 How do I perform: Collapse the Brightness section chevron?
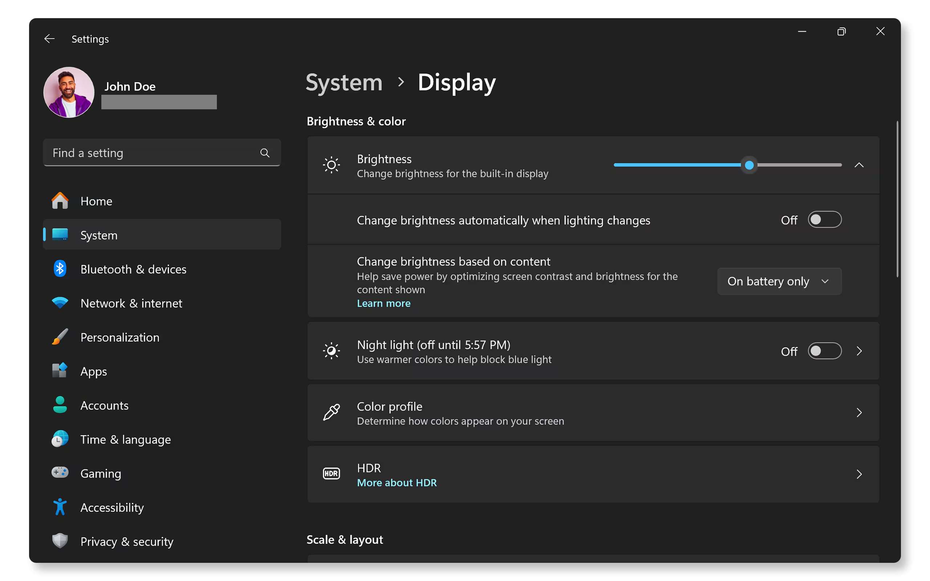860,165
